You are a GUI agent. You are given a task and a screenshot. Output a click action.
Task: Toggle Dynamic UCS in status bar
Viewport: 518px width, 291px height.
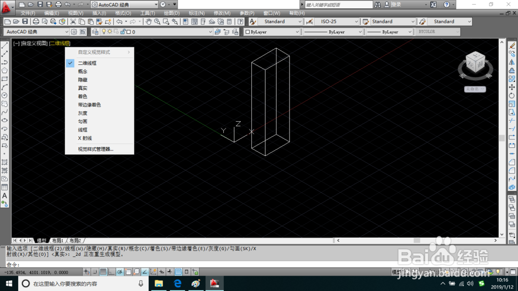point(153,272)
